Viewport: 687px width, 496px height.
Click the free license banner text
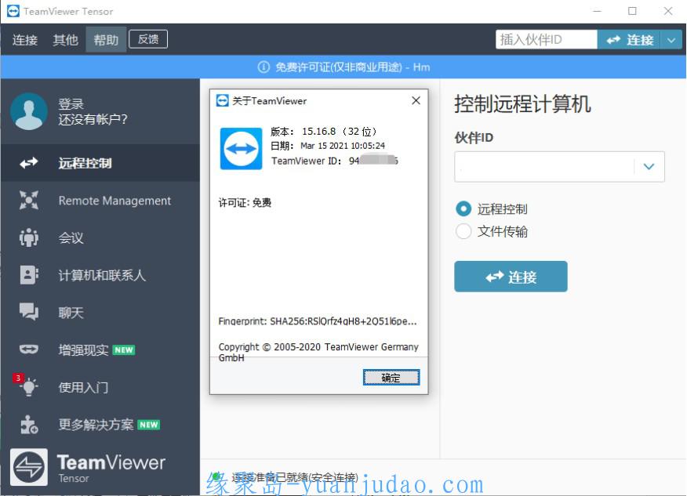click(353, 67)
